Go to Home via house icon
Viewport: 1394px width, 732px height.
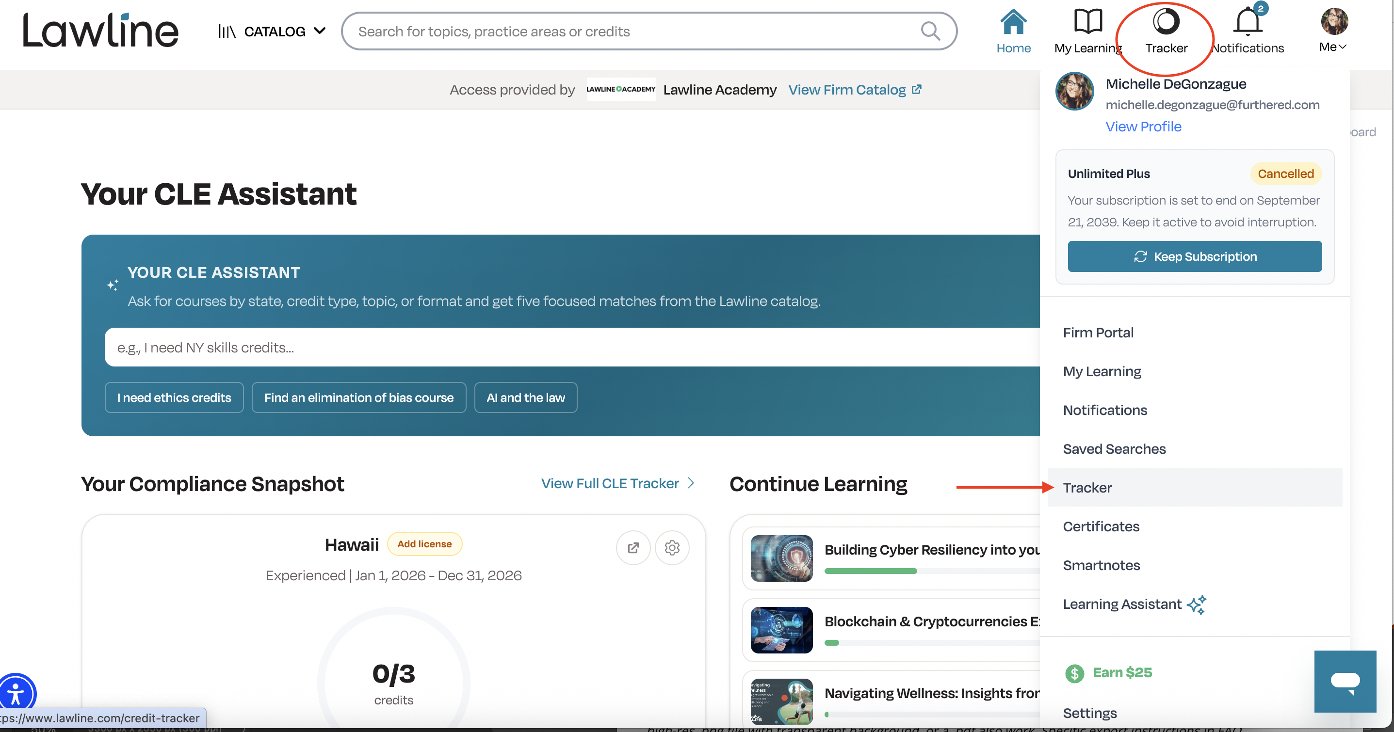[1014, 22]
